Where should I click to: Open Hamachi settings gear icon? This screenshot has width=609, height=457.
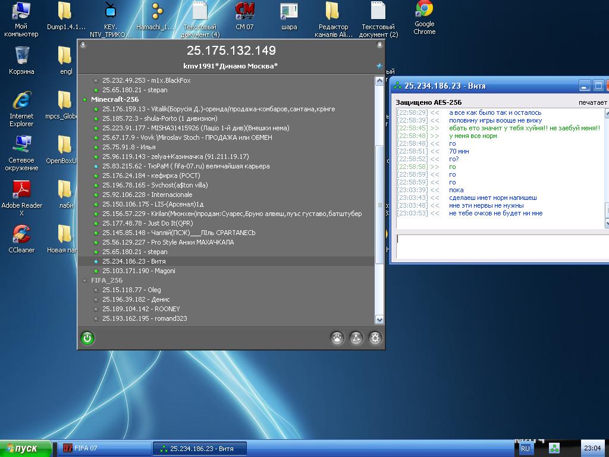375,338
